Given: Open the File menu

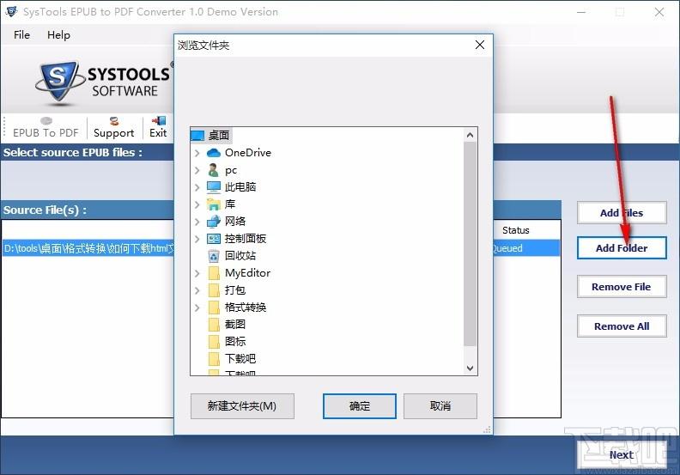Looking at the screenshot, I should pos(21,34).
